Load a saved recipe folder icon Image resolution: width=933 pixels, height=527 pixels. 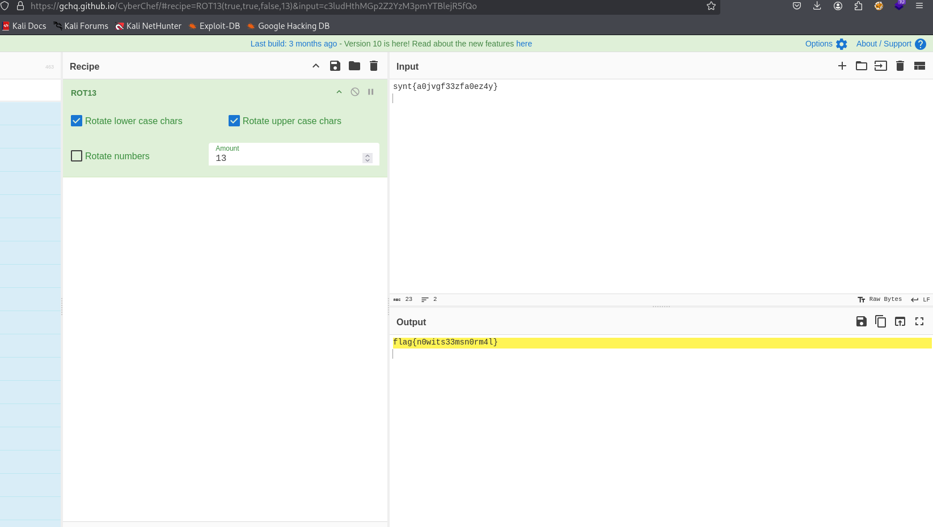354,66
